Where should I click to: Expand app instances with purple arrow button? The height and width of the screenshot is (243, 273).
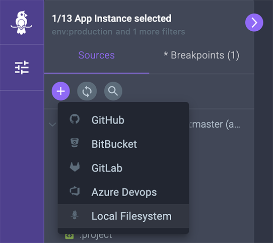click(254, 23)
